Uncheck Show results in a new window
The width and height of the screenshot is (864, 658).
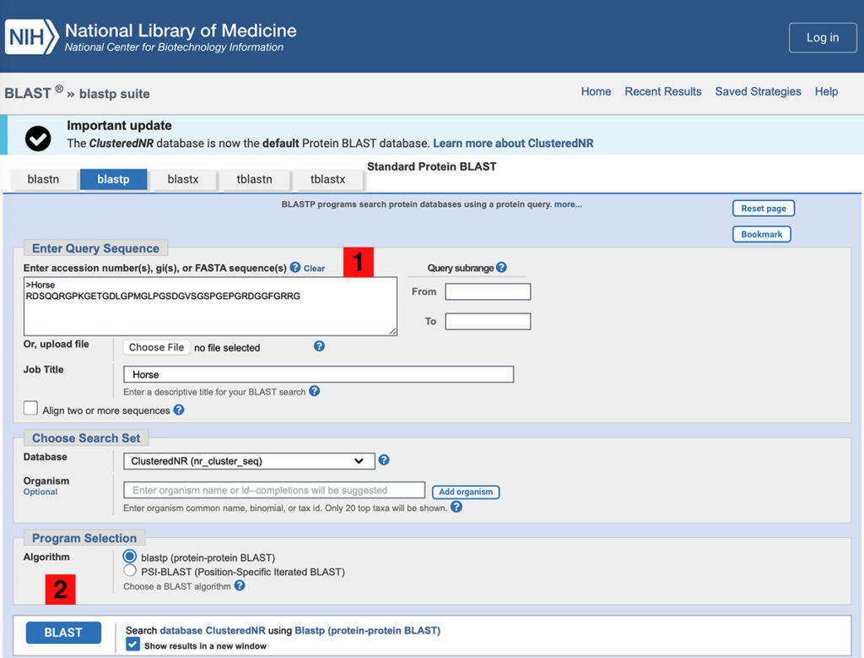coord(132,644)
